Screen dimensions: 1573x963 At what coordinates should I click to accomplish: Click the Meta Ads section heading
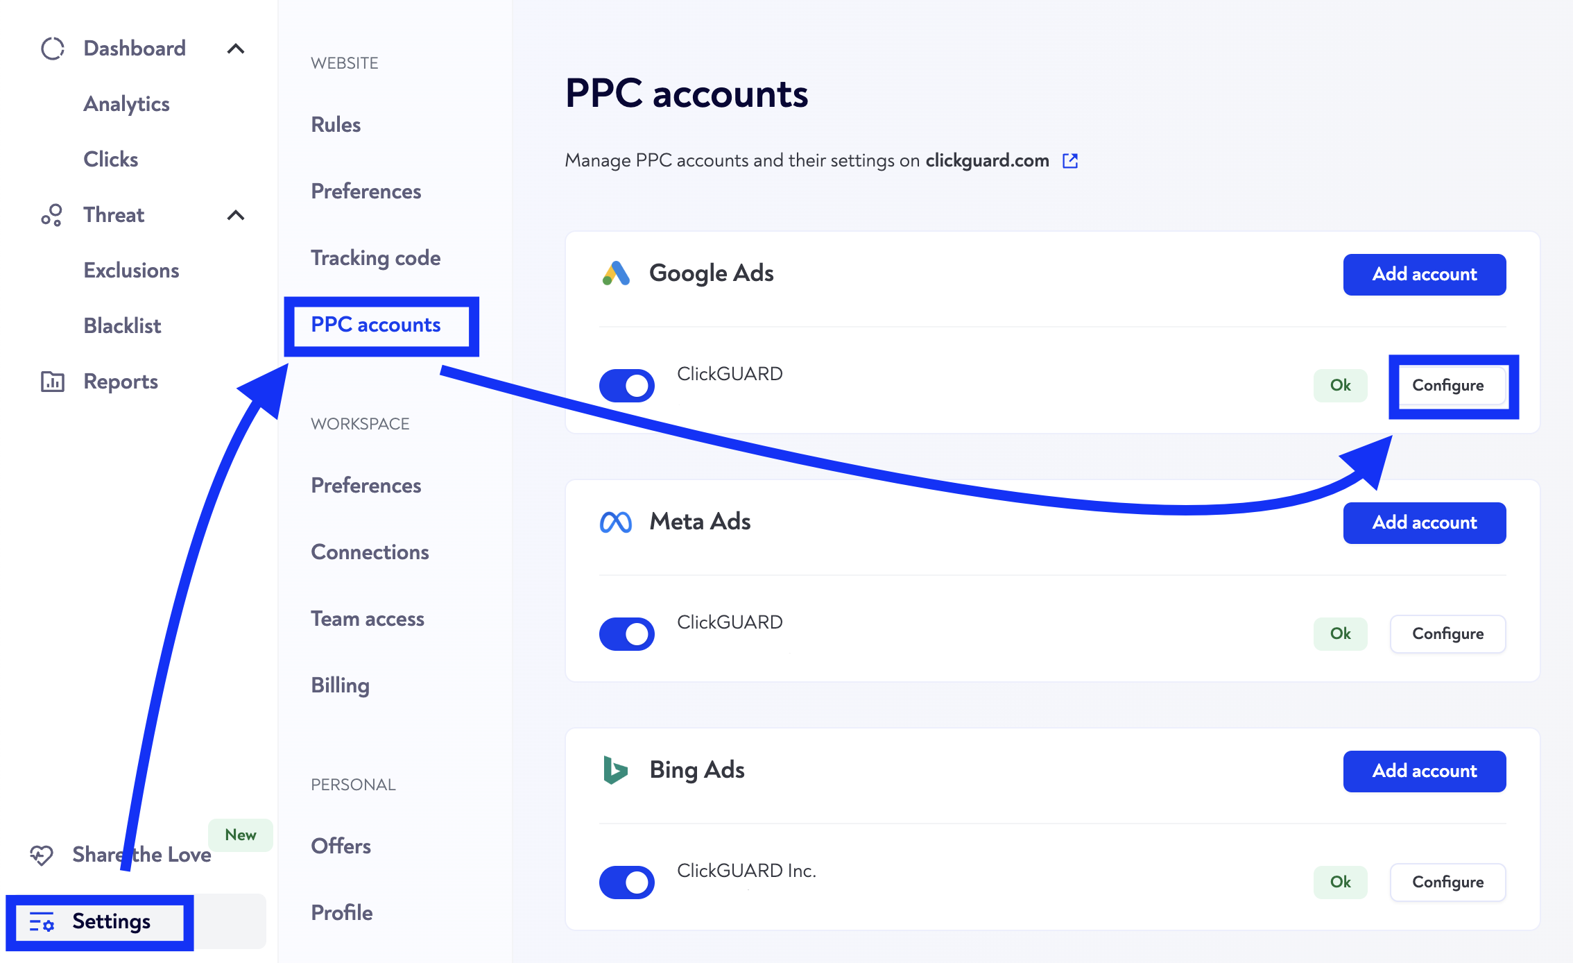click(x=700, y=522)
